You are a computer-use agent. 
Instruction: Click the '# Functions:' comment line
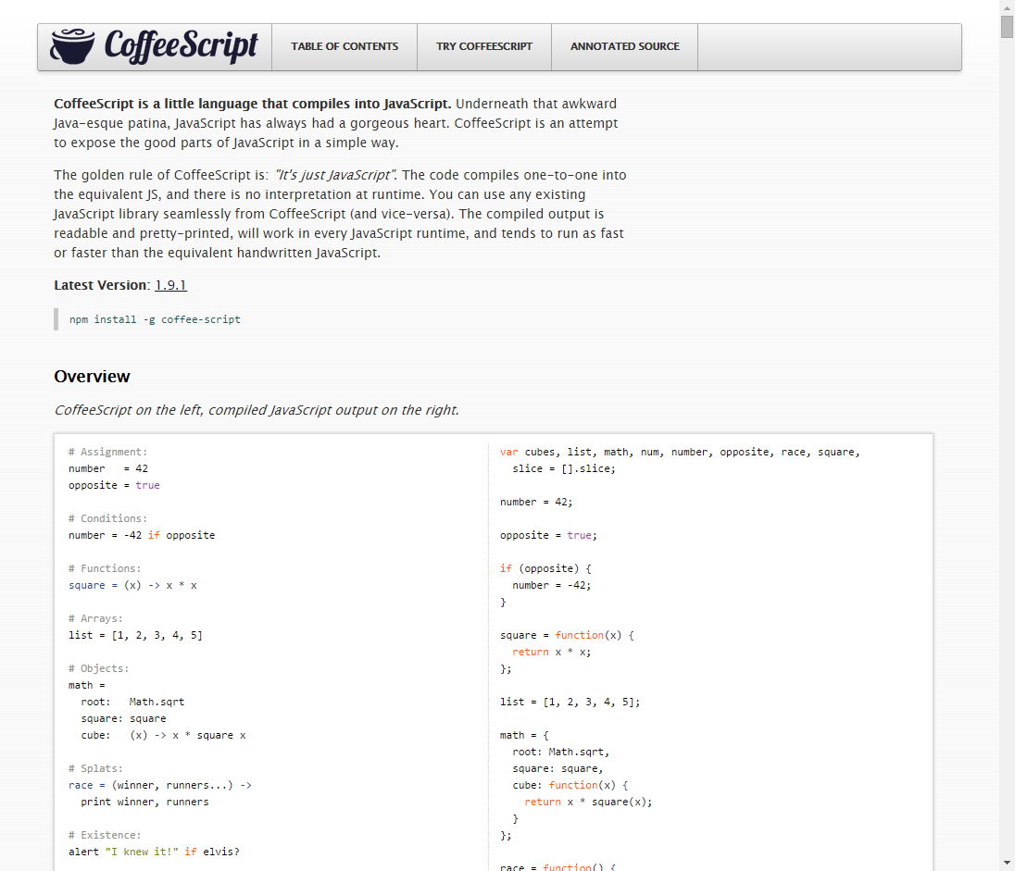coord(105,568)
